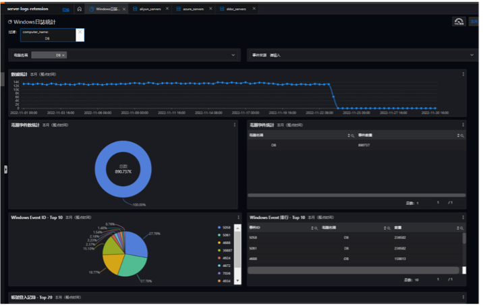483x306 pixels.
Task: Click the blue time range button top right
Action: click(x=474, y=22)
